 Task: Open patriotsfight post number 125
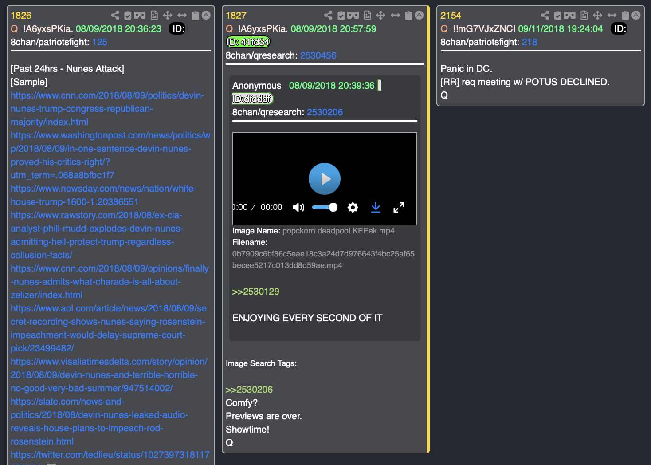[100, 42]
